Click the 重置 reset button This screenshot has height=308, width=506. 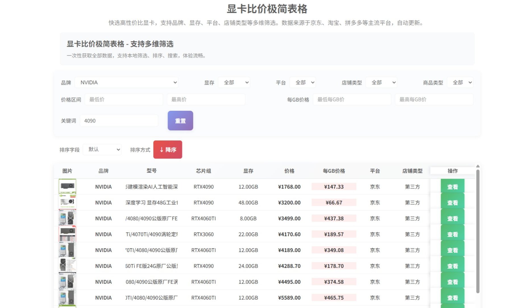click(181, 121)
